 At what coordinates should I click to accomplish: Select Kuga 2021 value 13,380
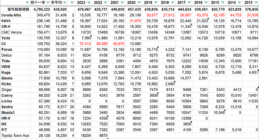tap(119, 72)
